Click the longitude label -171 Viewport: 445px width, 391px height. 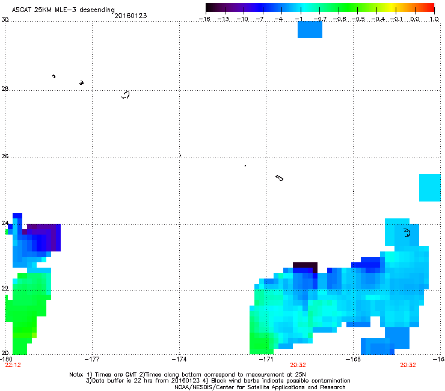266,359
